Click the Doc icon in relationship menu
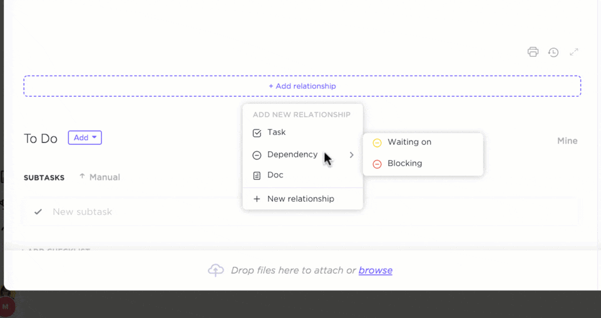 [257, 176]
